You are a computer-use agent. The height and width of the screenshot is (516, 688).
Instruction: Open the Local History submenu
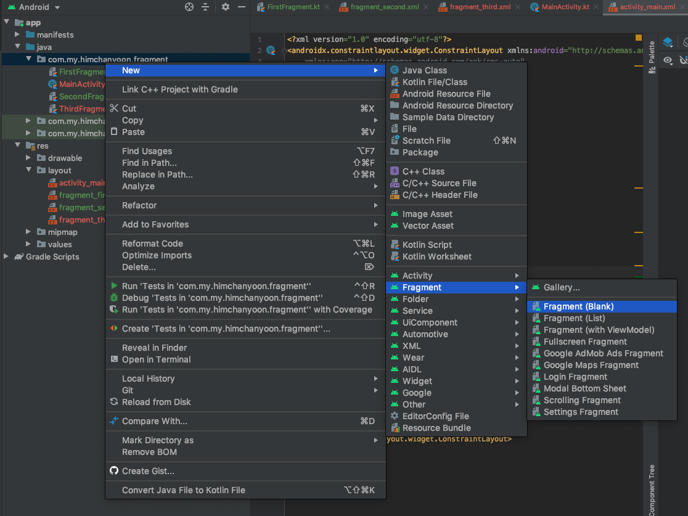(245, 379)
